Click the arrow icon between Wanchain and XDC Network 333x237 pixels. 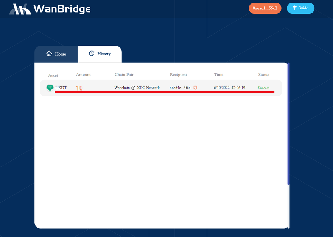[x=133, y=88]
